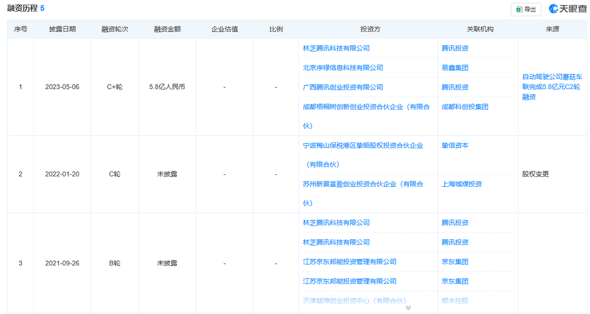
Task: Open 腾讯投资 next to 广西腾讯创业投资
Action: pyautogui.click(x=455, y=87)
